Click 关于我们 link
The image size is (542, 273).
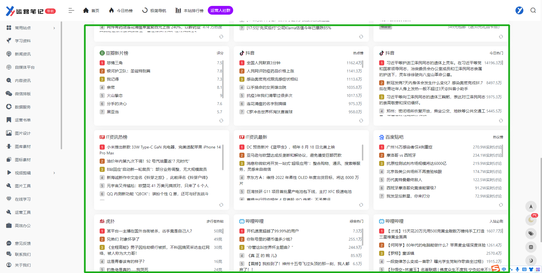pyautogui.click(x=23, y=265)
